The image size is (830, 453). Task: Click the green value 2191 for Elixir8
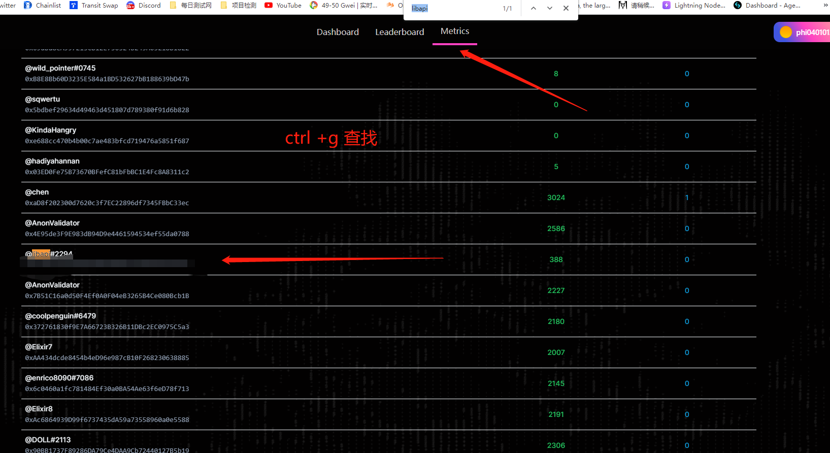coord(556,414)
